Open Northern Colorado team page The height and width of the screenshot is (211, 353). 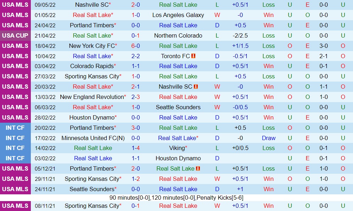pyautogui.click(x=178, y=35)
